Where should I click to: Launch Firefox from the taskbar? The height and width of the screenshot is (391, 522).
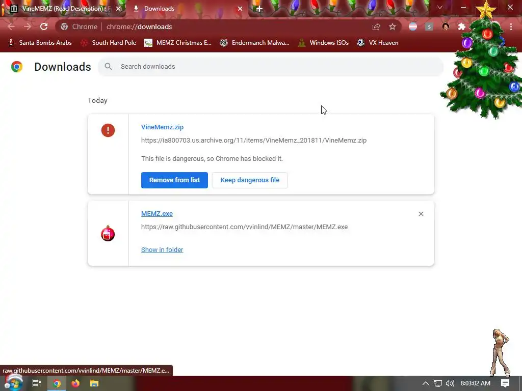[75, 383]
